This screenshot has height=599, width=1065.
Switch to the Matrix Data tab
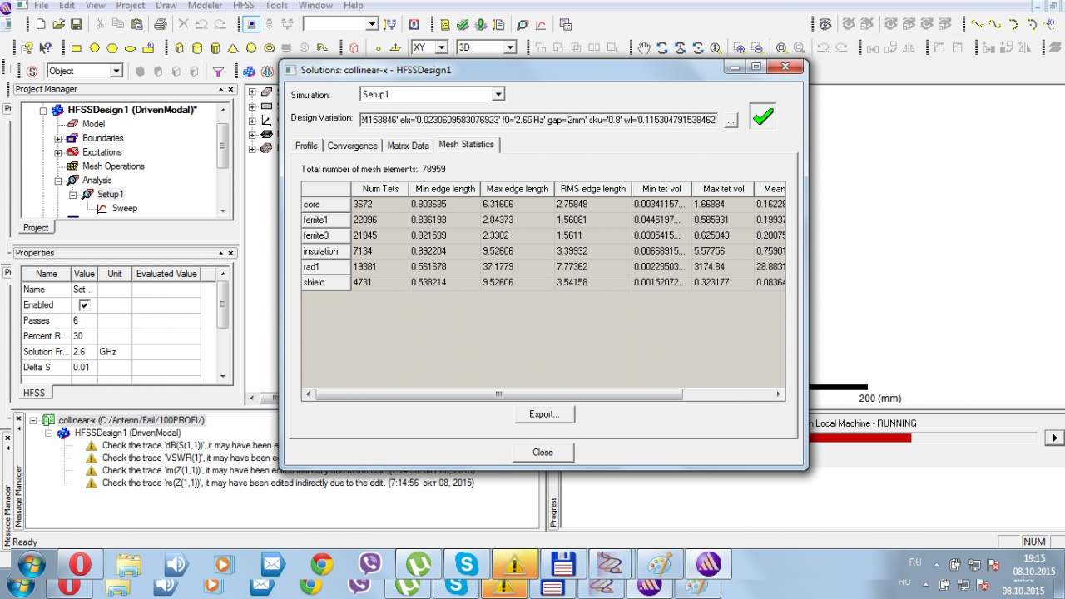tap(408, 146)
